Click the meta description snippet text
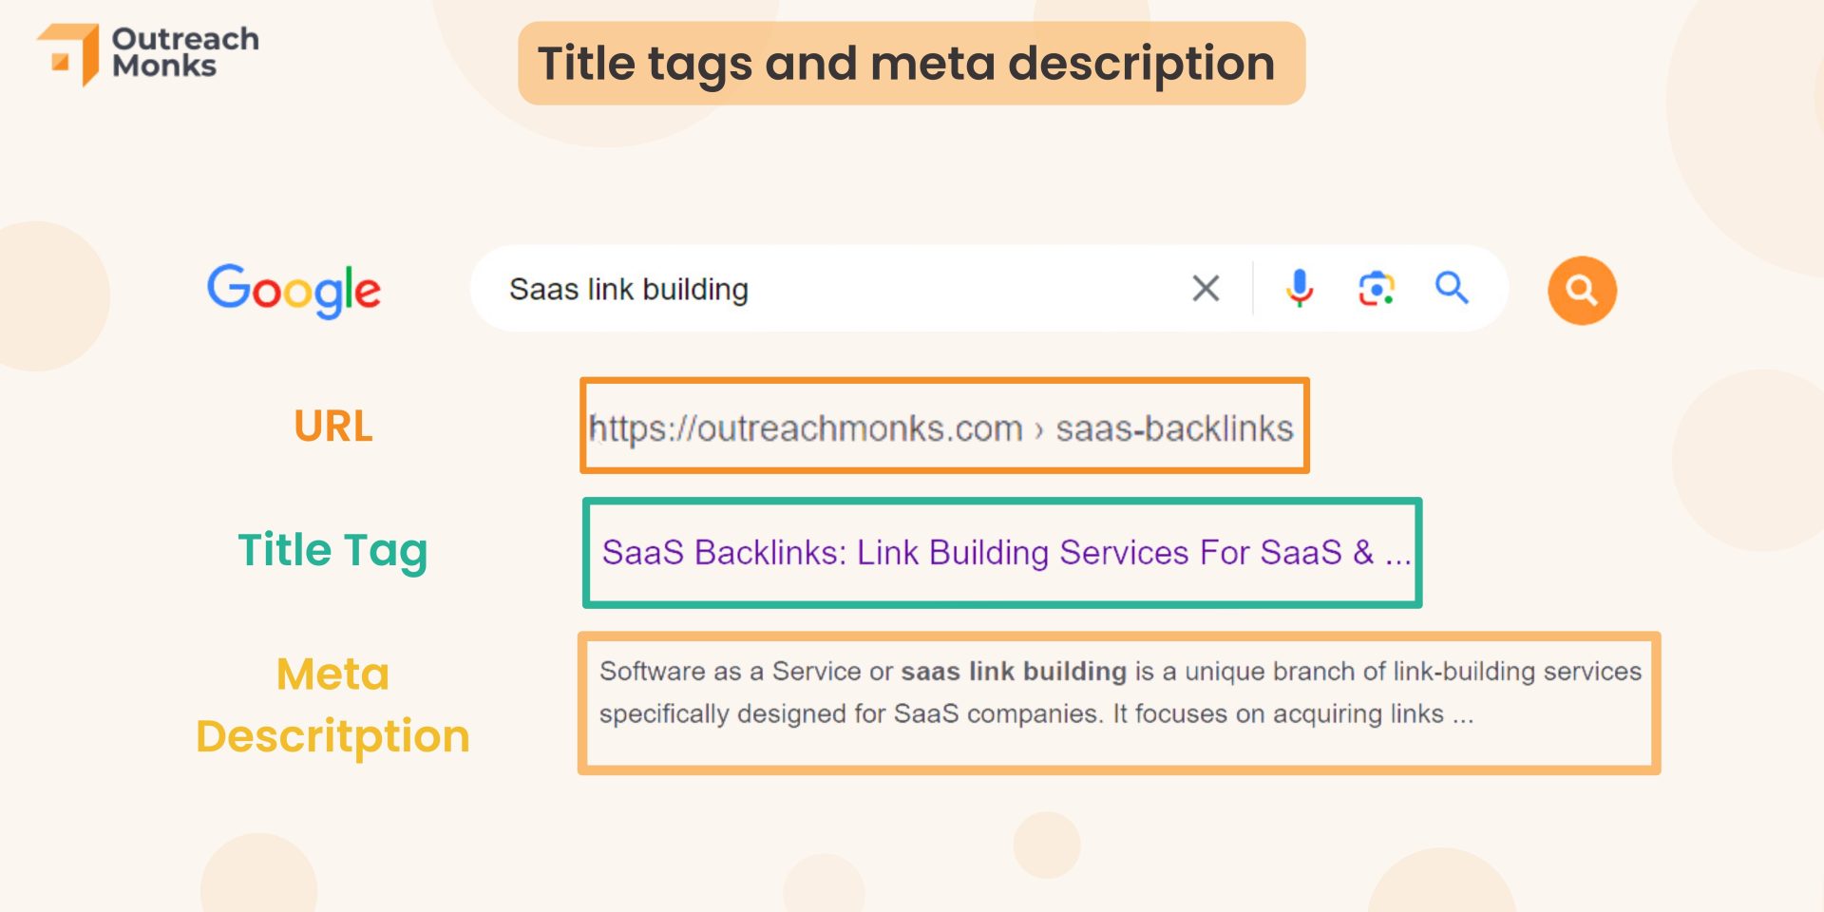 point(1120,693)
